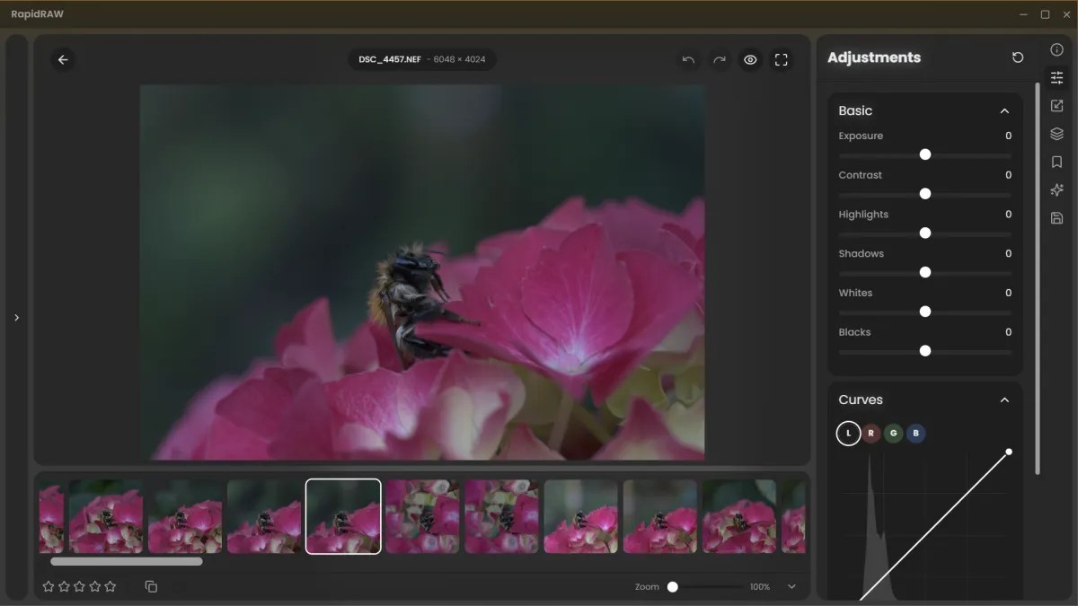
Task: Click the back arrow button
Action: (63, 60)
